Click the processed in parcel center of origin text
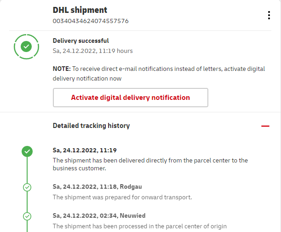The image size is (281, 232). (x=139, y=226)
